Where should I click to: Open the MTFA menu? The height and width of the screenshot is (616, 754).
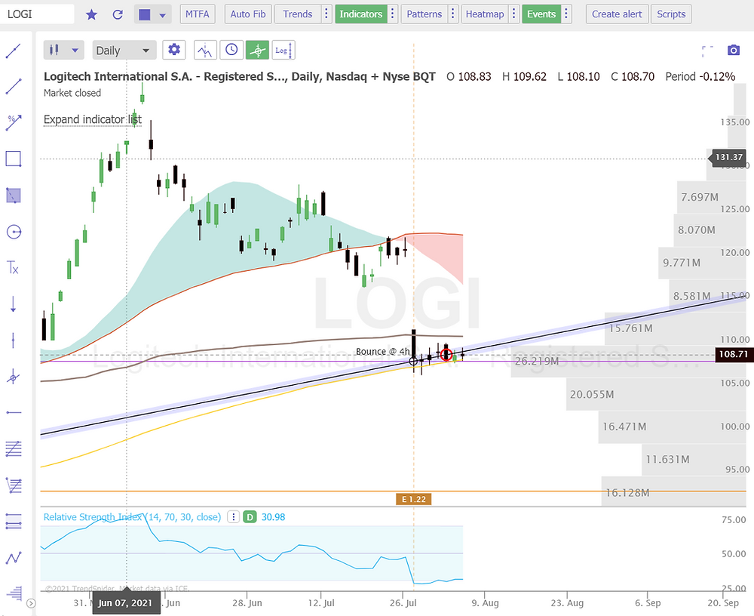pos(197,14)
